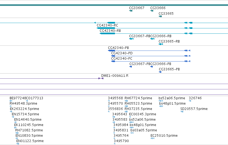Select the CG33666 gene label

[158, 8]
